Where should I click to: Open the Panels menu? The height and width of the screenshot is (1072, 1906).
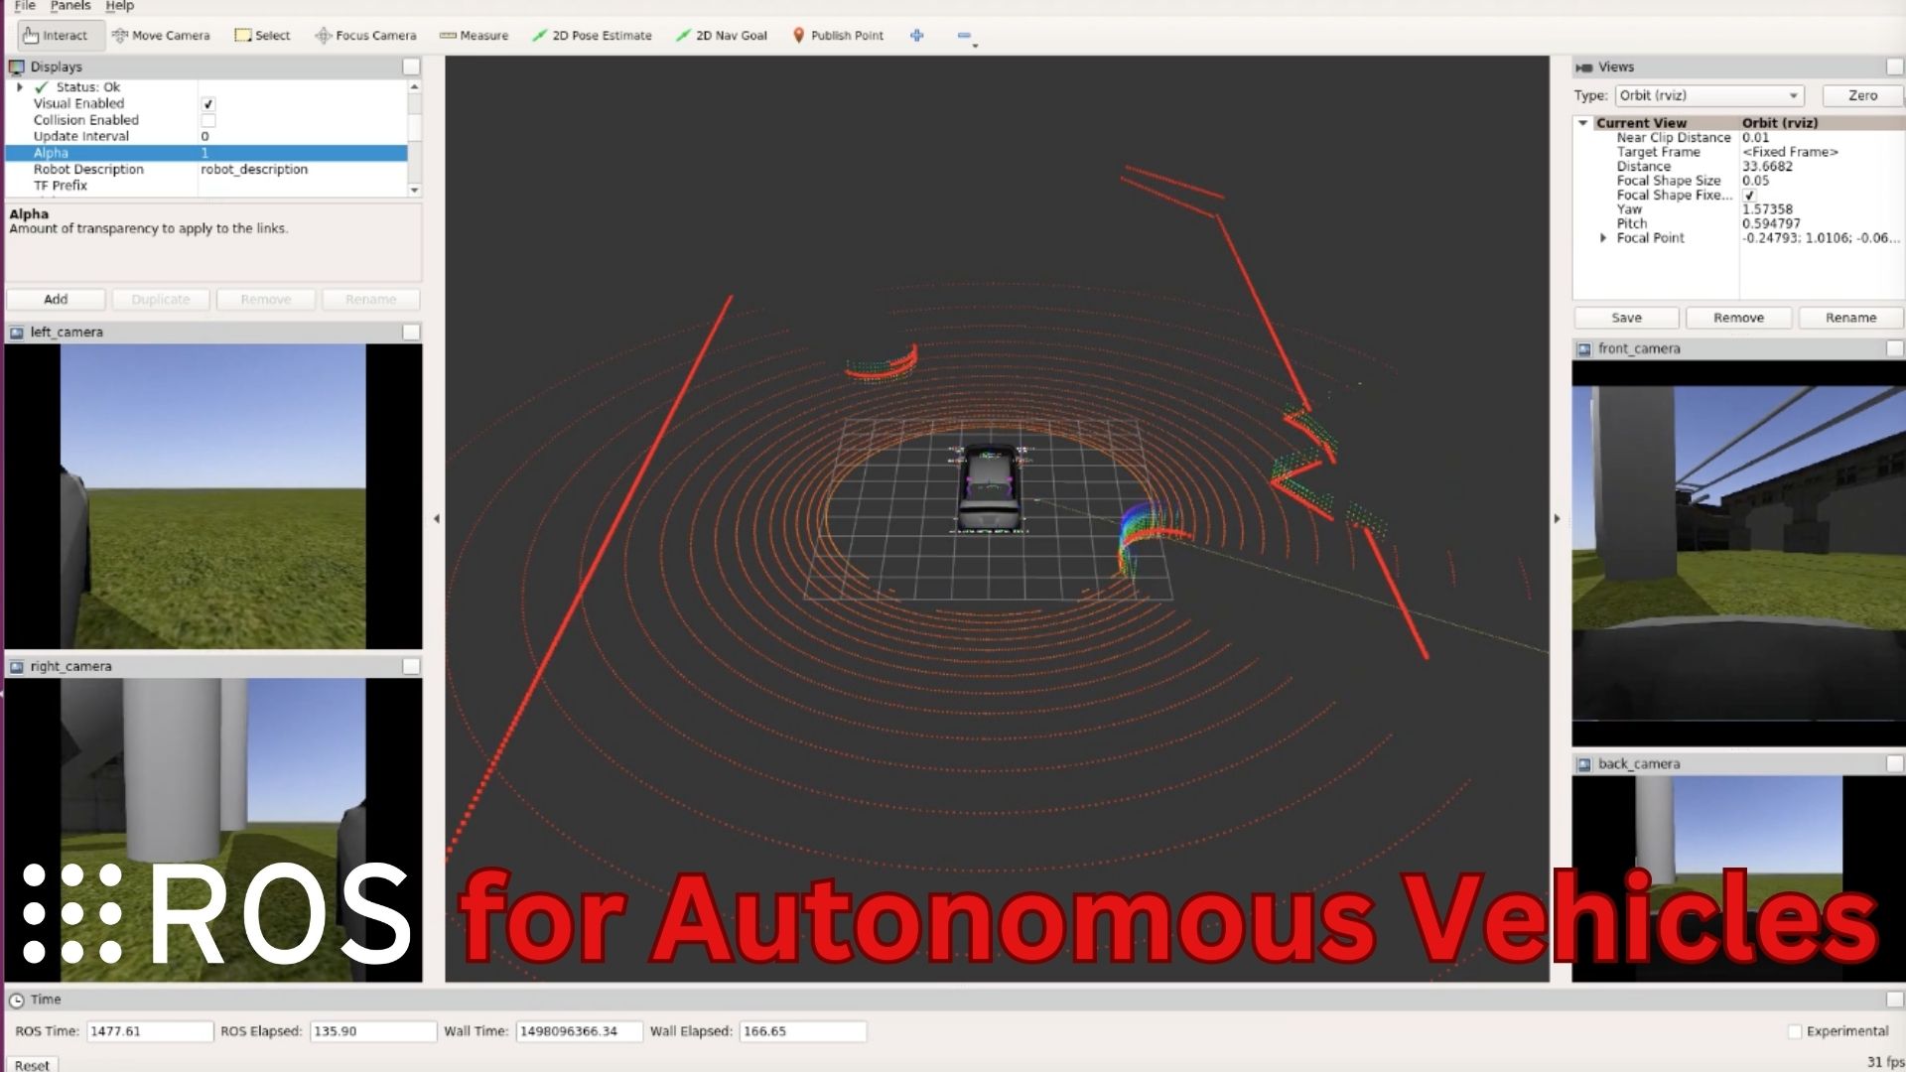(70, 6)
